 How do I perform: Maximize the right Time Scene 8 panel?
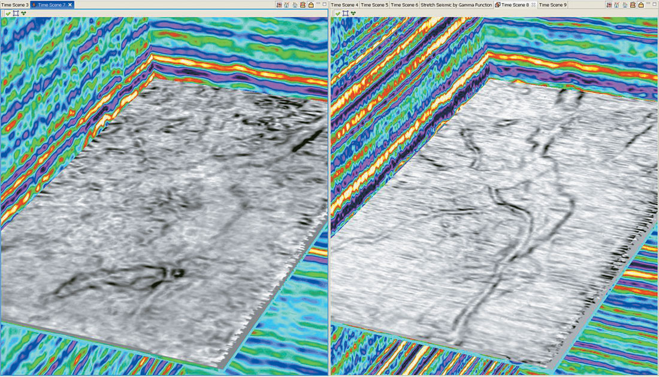pyautogui.click(x=654, y=4)
